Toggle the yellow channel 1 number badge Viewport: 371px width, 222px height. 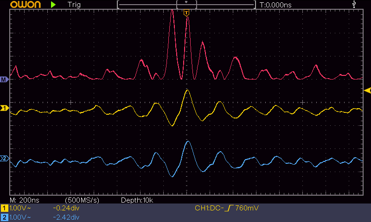tap(5, 209)
